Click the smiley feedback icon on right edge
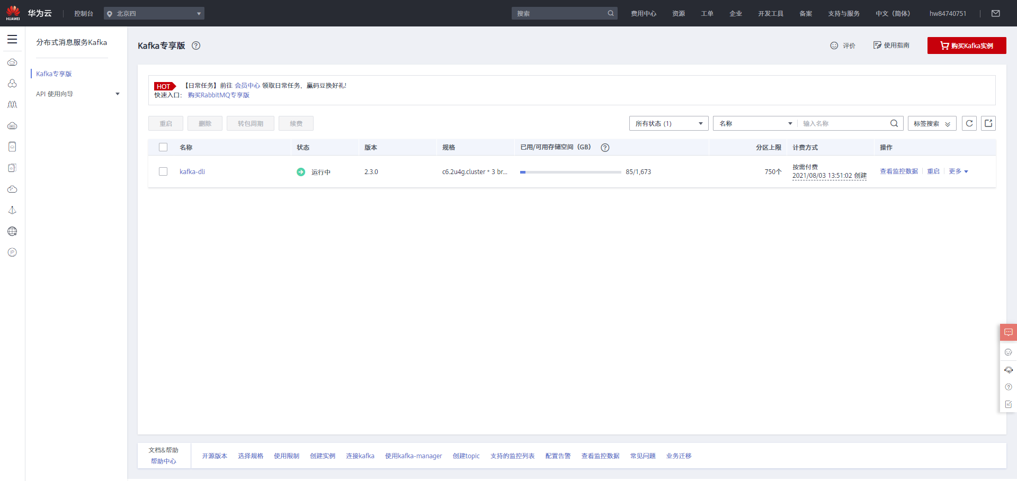The image size is (1017, 481). pyautogui.click(x=1009, y=352)
